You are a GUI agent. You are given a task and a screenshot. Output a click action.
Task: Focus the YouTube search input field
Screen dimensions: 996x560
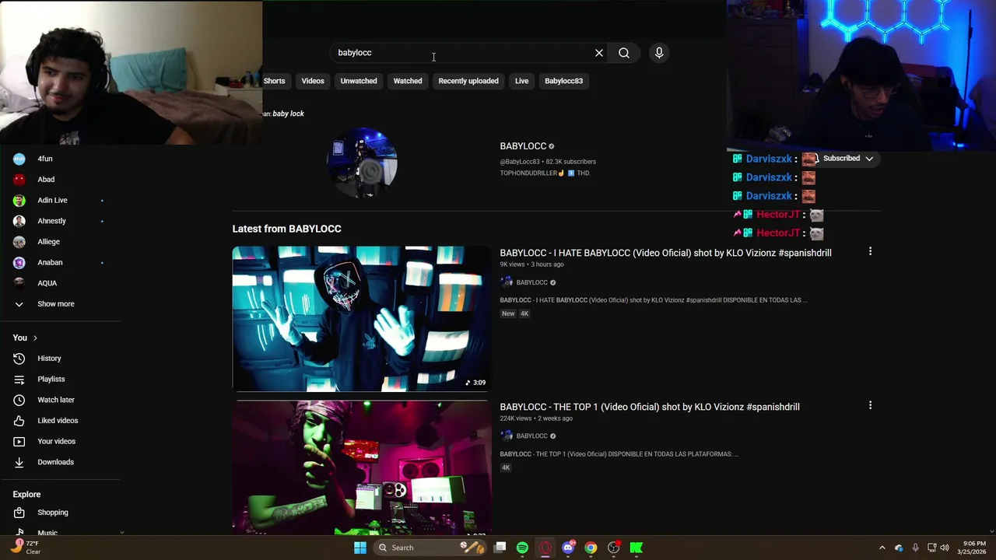(x=463, y=53)
